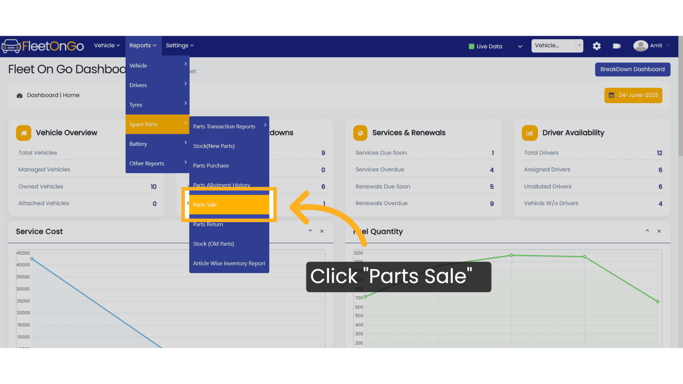
Task: Expand the Other Reports submenu
Action: (158, 163)
